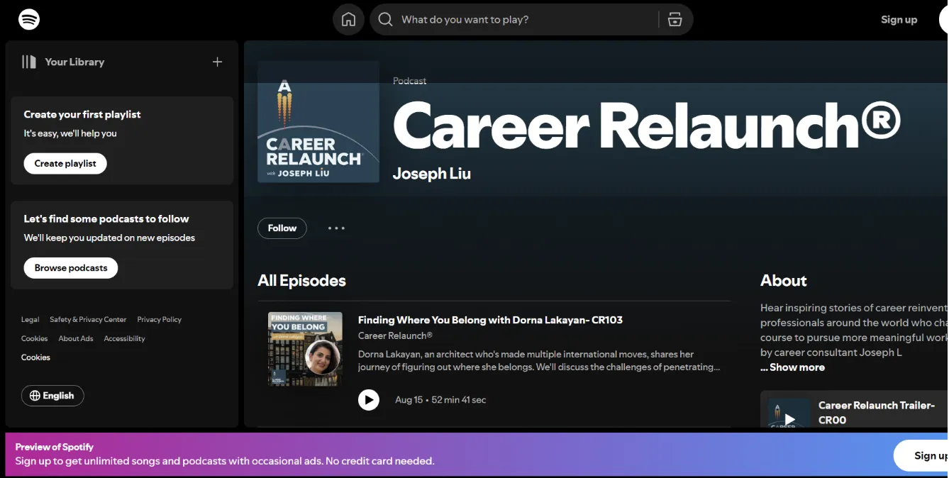Click the 'Preview of Spotify' banner text
This screenshot has width=949, height=478.
click(x=55, y=447)
